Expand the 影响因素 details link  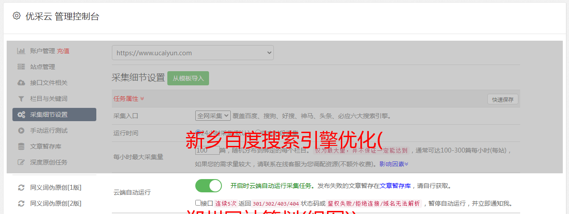pyautogui.click(x=394, y=164)
